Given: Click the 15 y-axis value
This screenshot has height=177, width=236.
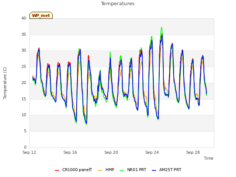Looking at the screenshot, I should click(24, 99).
